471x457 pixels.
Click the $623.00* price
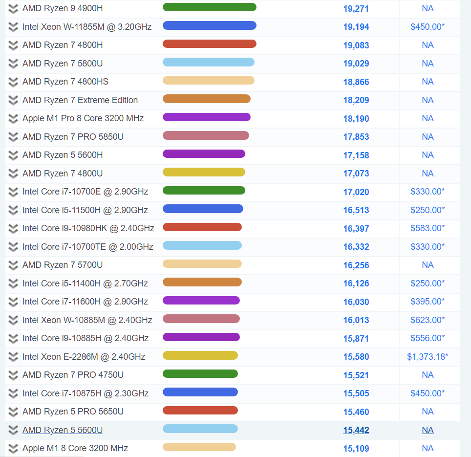click(x=428, y=320)
